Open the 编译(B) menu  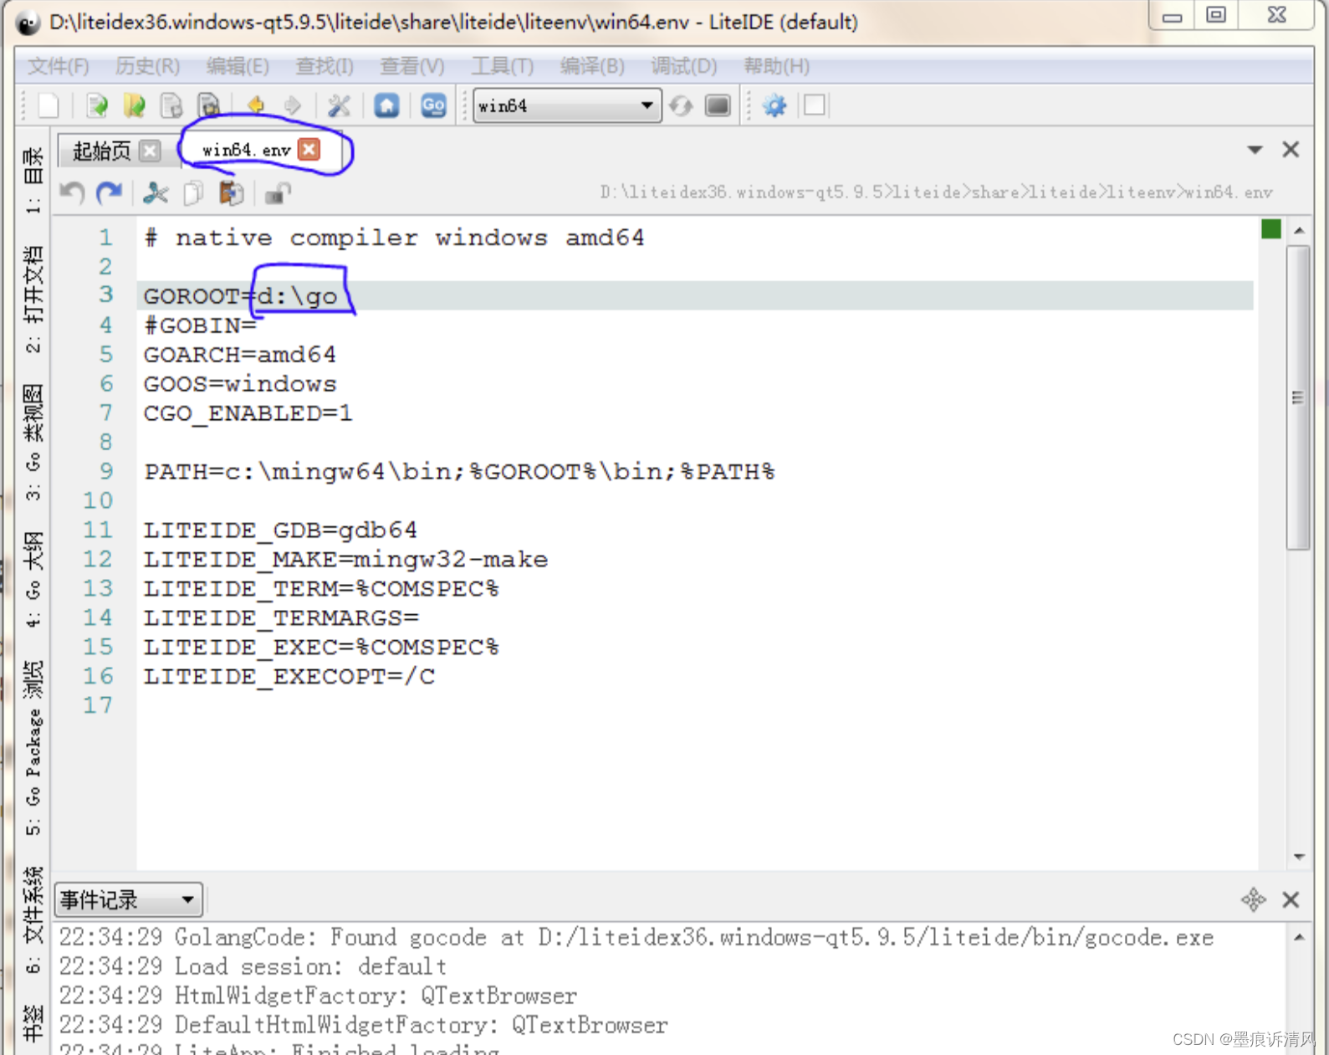point(592,66)
